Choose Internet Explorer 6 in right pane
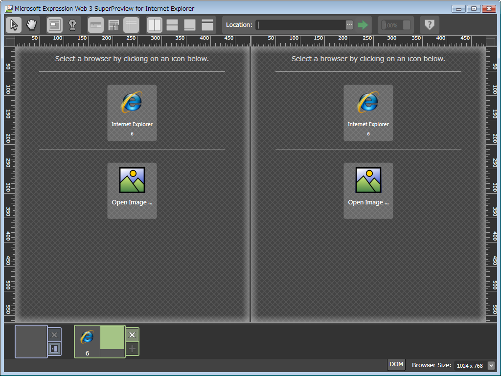Image resolution: width=501 pixels, height=376 pixels. coord(368,112)
